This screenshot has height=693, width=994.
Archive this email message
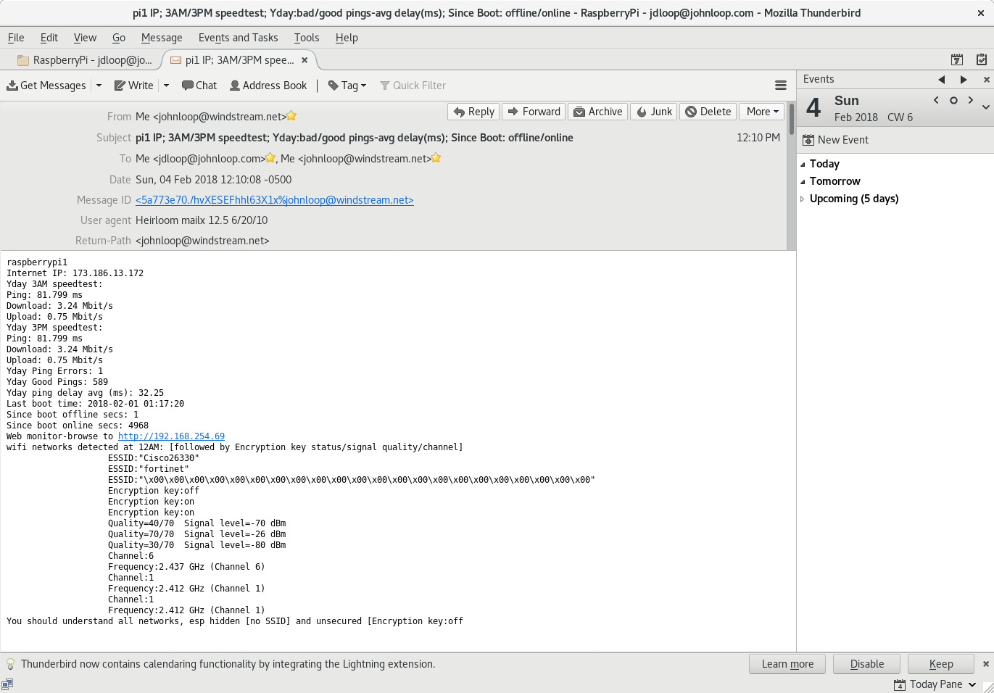tap(597, 112)
